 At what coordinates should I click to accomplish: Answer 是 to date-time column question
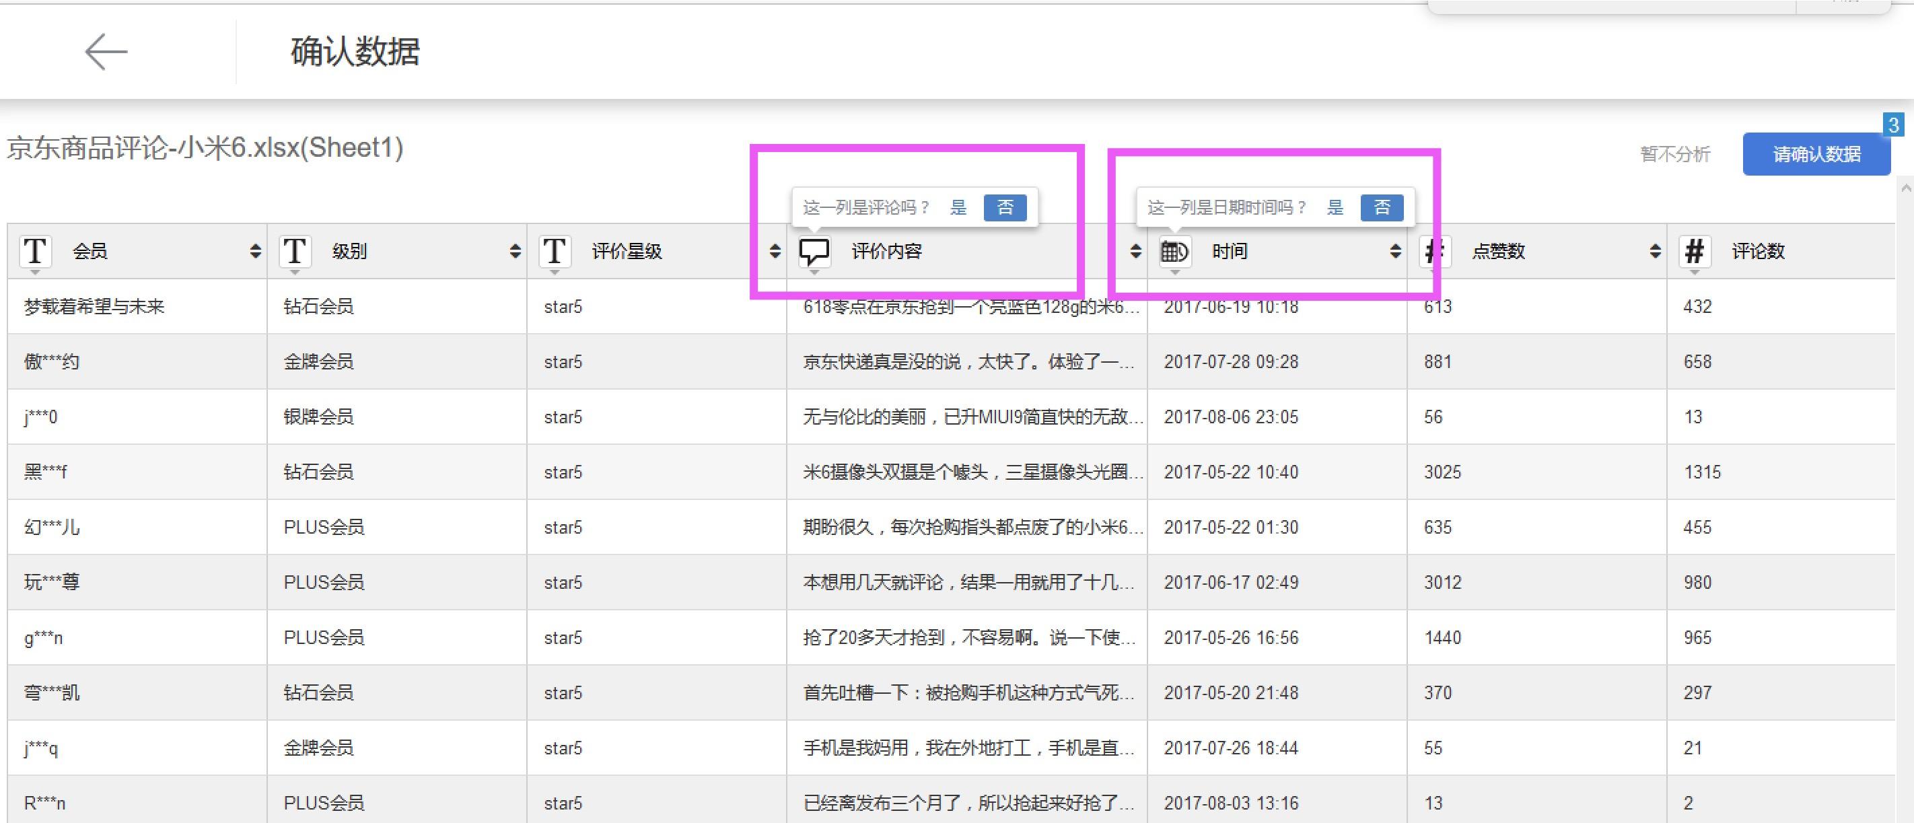click(x=1335, y=207)
